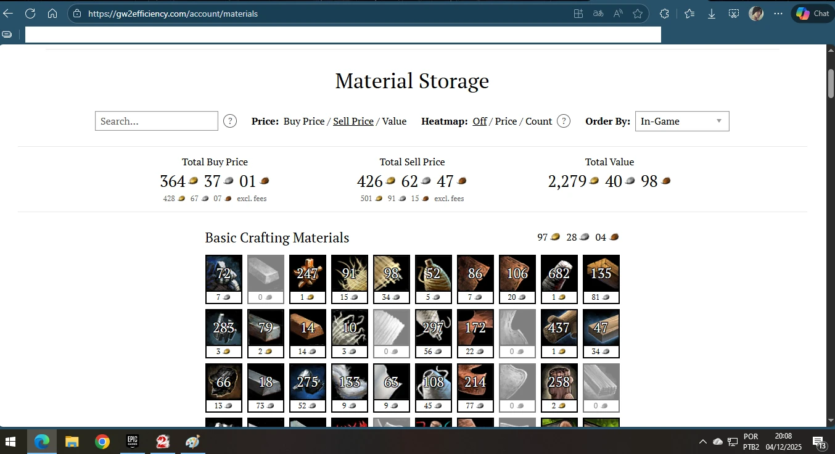Click the material tile showing count 682
Image resolution: width=835 pixels, height=454 pixels.
pos(559,273)
